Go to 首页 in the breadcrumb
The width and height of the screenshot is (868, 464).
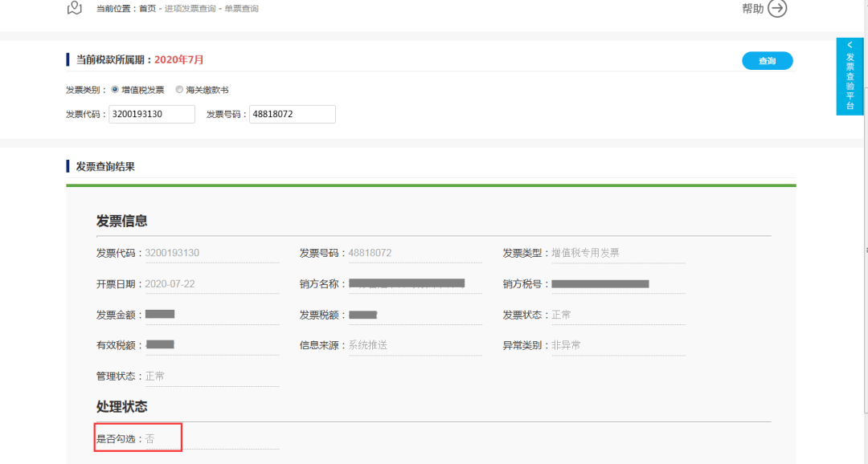147,9
